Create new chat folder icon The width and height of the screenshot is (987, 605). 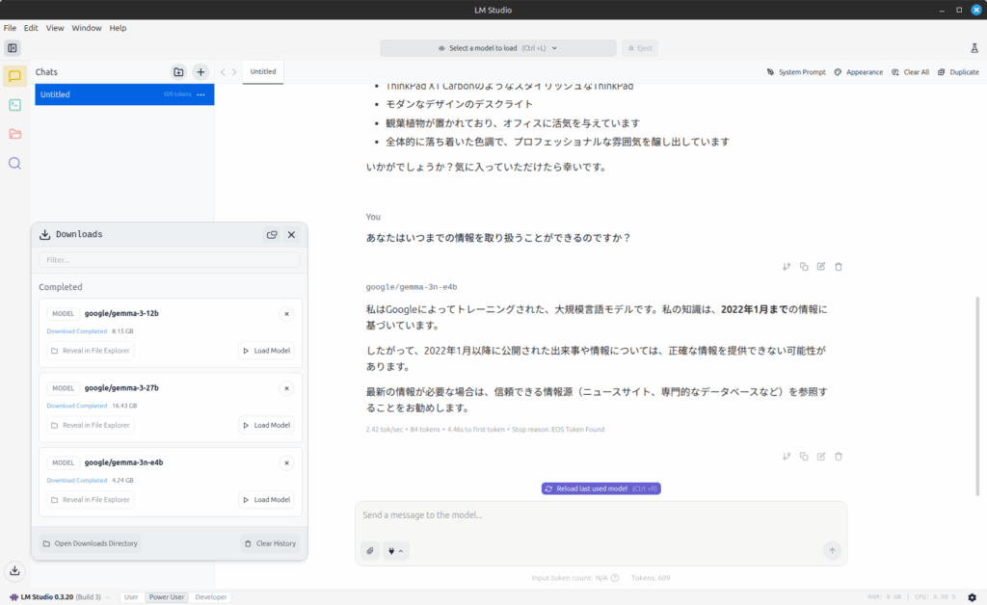pyautogui.click(x=178, y=71)
